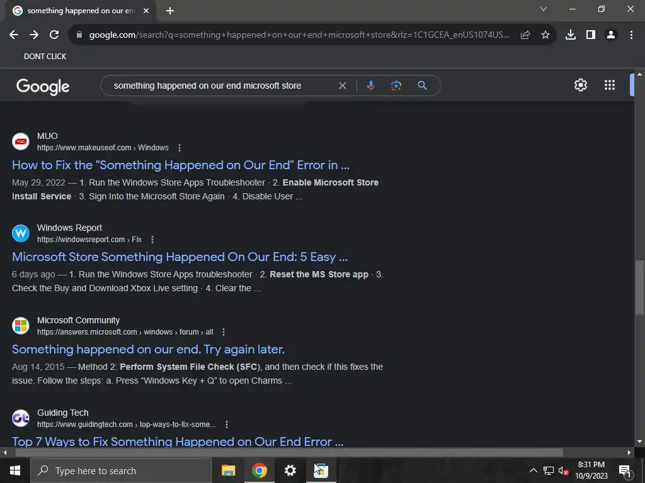The width and height of the screenshot is (645, 483).
Task: Click the horizontal scroll right arrow
Action: pyautogui.click(x=629, y=453)
